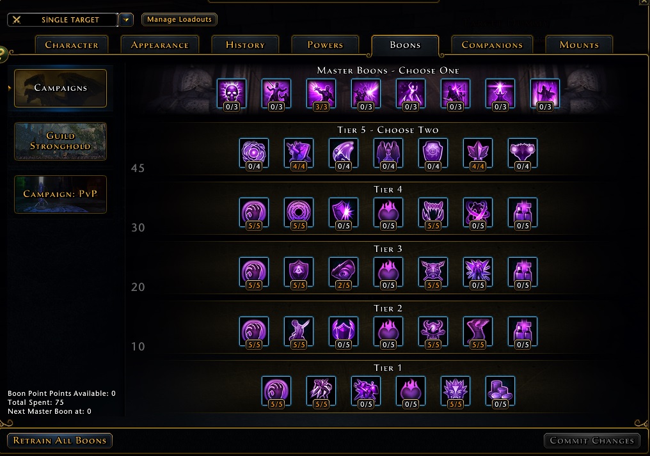Select the dragon head Tier 1 boon
Image resolution: width=650 pixels, height=456 pixels.
(x=455, y=392)
